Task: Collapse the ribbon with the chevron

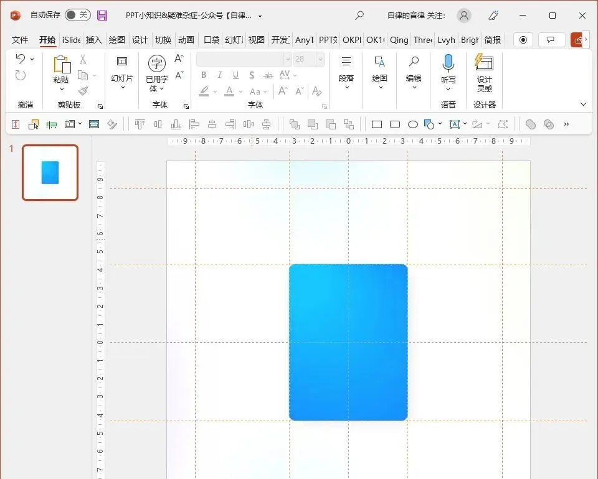Action: coord(583,104)
